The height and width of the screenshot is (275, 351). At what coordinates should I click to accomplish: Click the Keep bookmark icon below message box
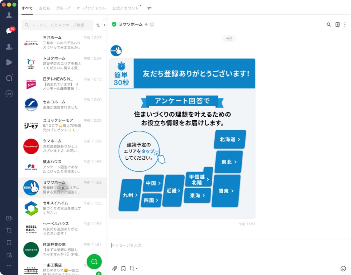123,268
